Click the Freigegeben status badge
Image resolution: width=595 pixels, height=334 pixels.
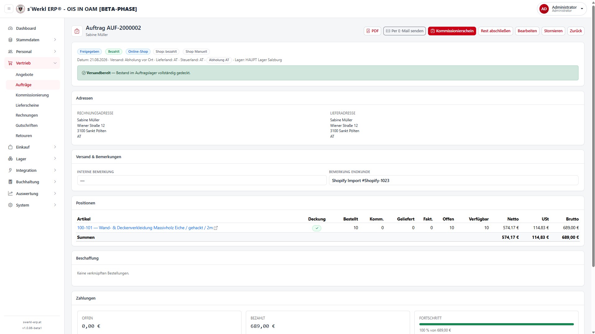(89, 51)
